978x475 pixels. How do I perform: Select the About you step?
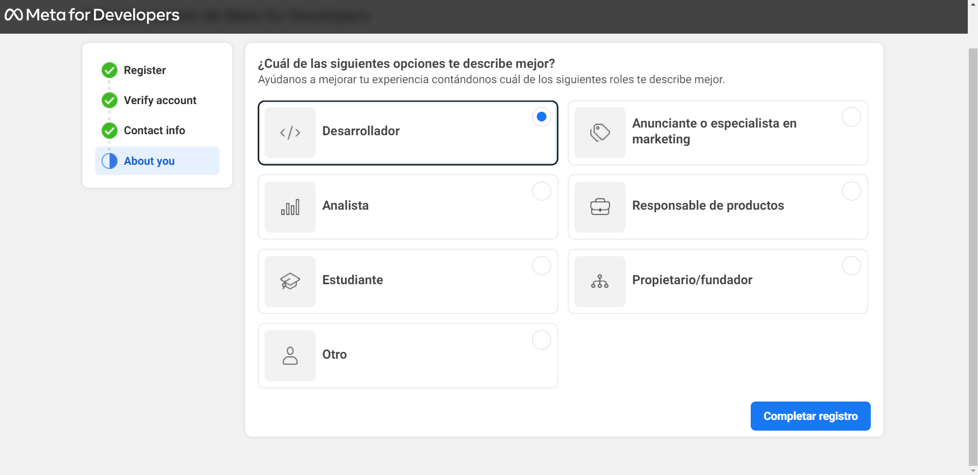pyautogui.click(x=149, y=161)
